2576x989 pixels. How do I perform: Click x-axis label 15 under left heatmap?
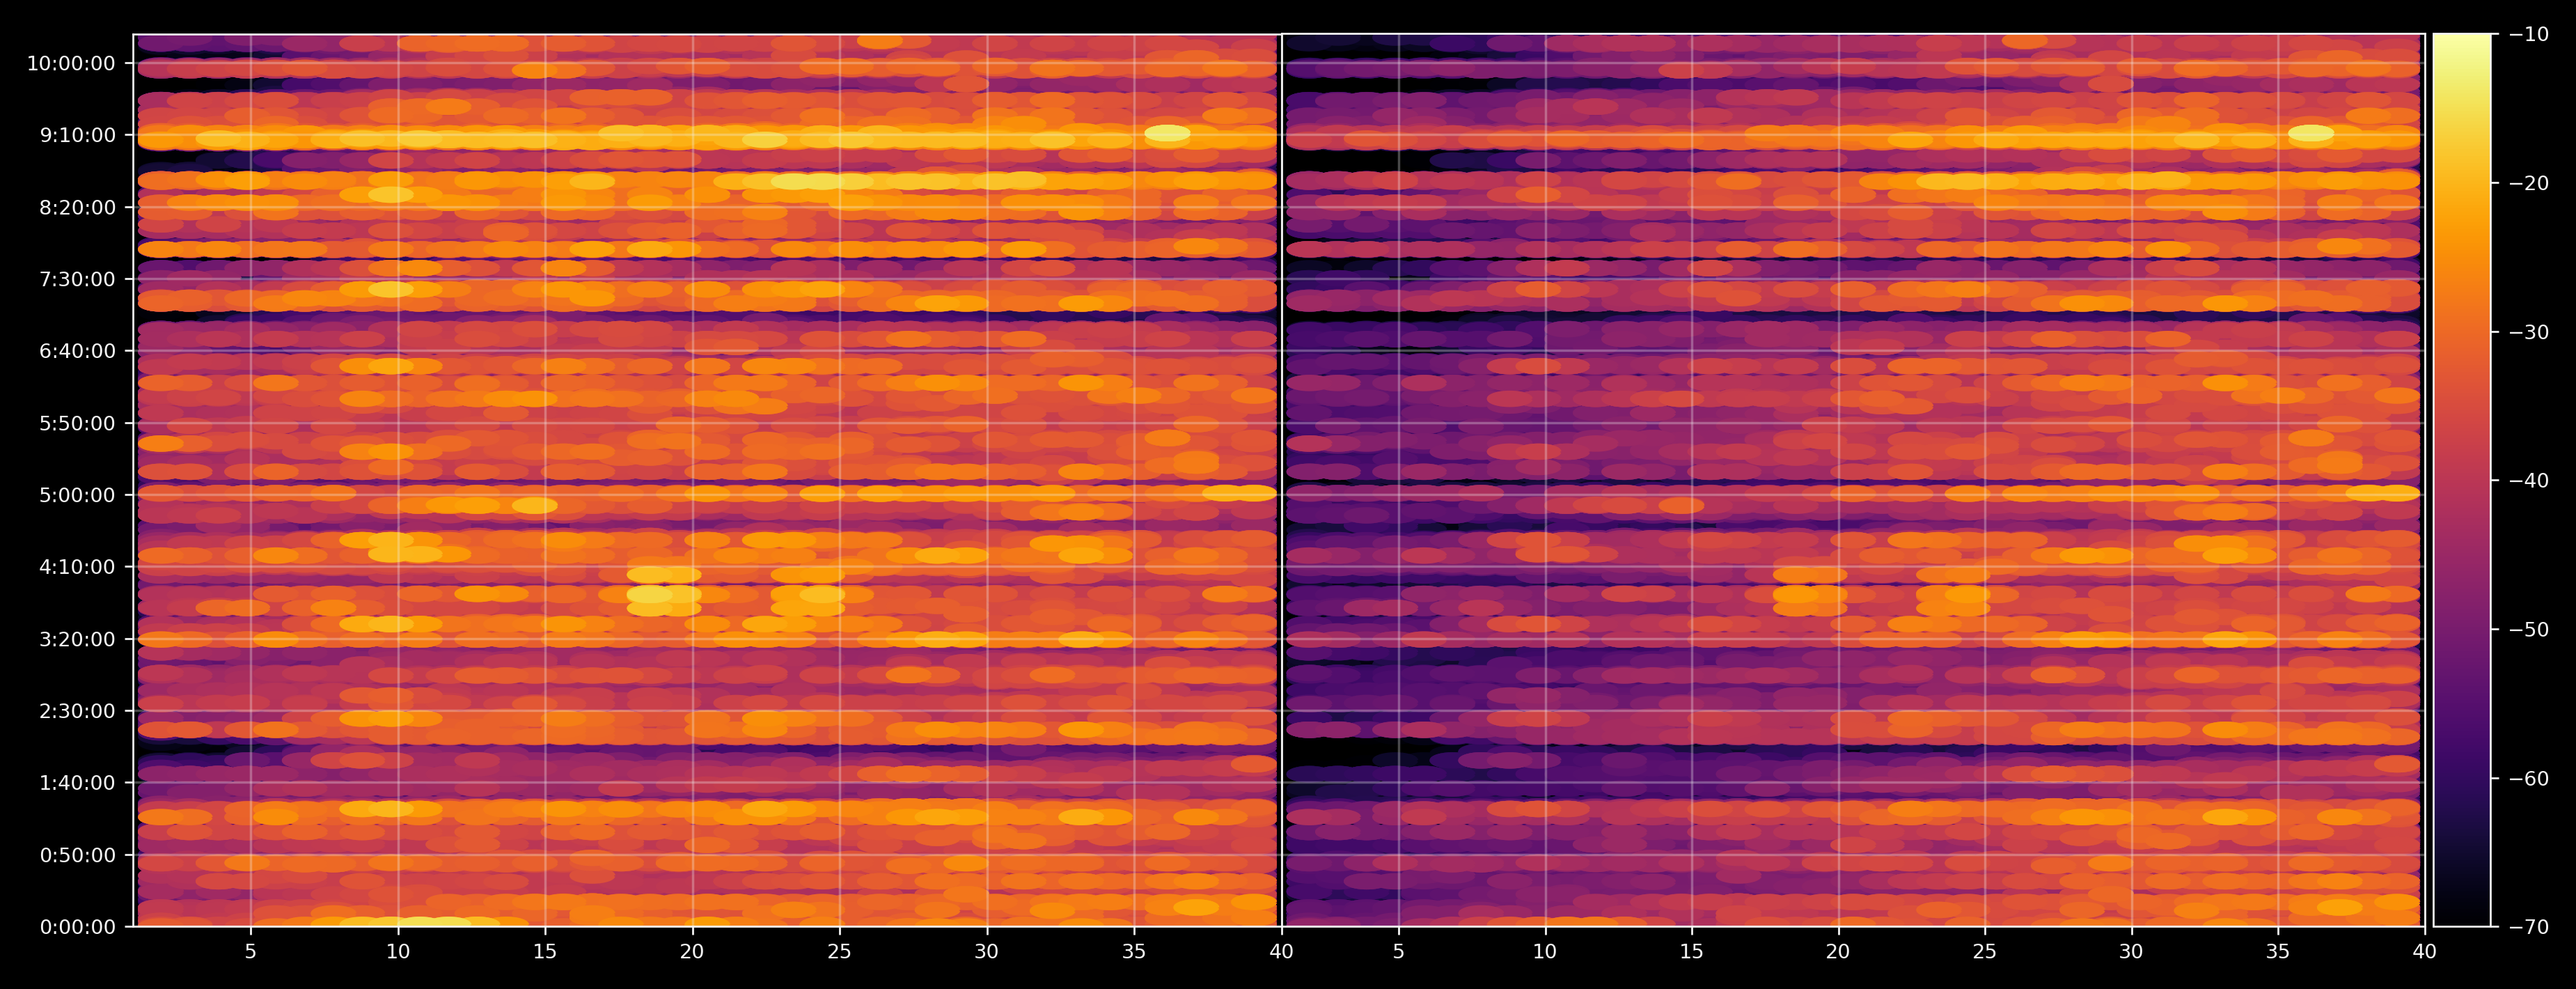545,952
